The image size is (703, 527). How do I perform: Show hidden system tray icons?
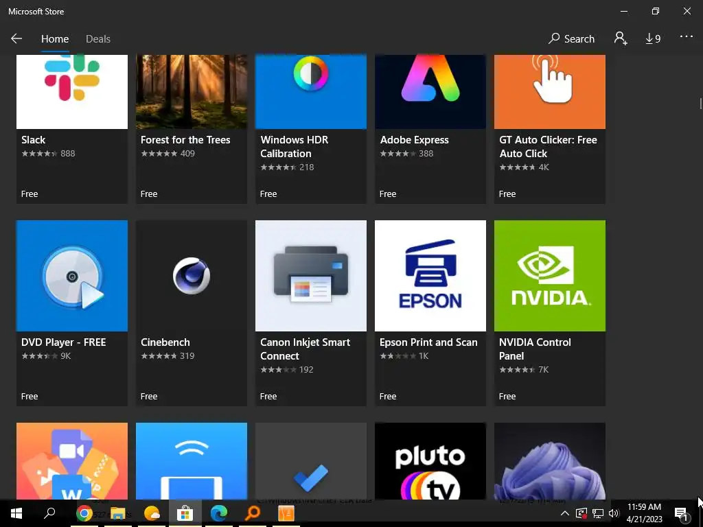[x=565, y=513]
